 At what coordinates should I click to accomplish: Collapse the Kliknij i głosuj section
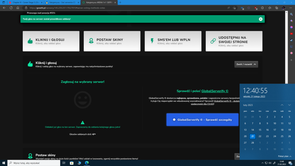(x=246, y=64)
